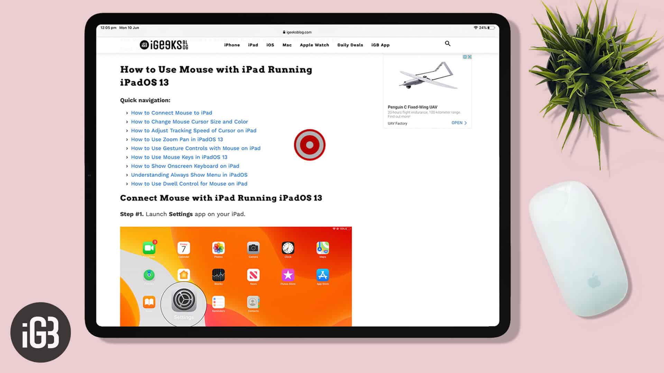Click the Daily Deals menu item

[349, 45]
